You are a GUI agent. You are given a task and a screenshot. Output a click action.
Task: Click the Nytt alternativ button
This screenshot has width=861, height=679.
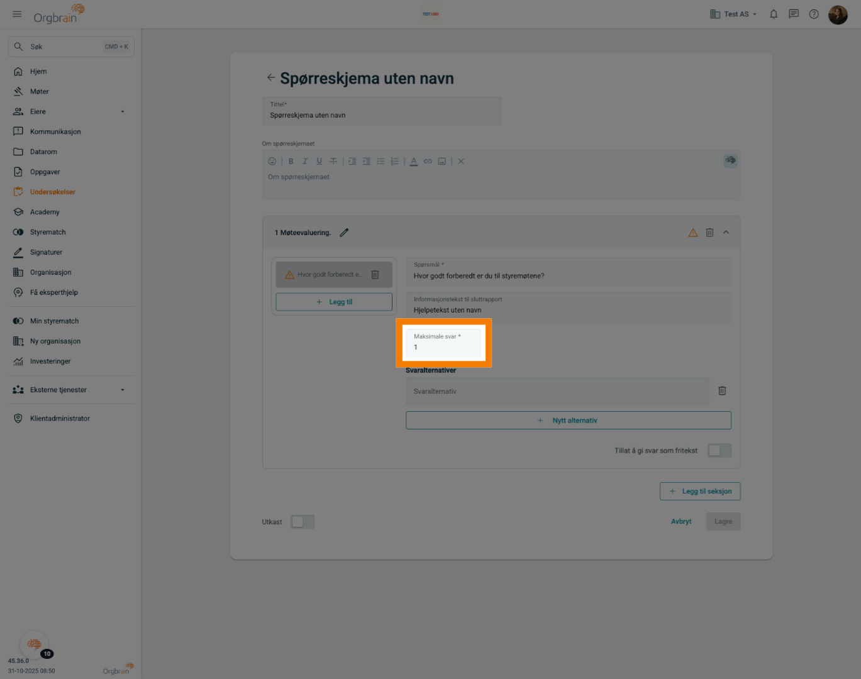(x=568, y=421)
